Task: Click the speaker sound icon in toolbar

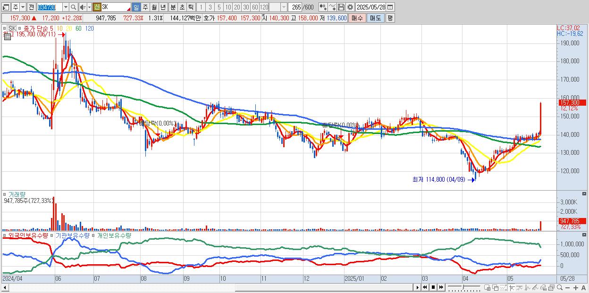Action: pyautogui.click(x=83, y=7)
